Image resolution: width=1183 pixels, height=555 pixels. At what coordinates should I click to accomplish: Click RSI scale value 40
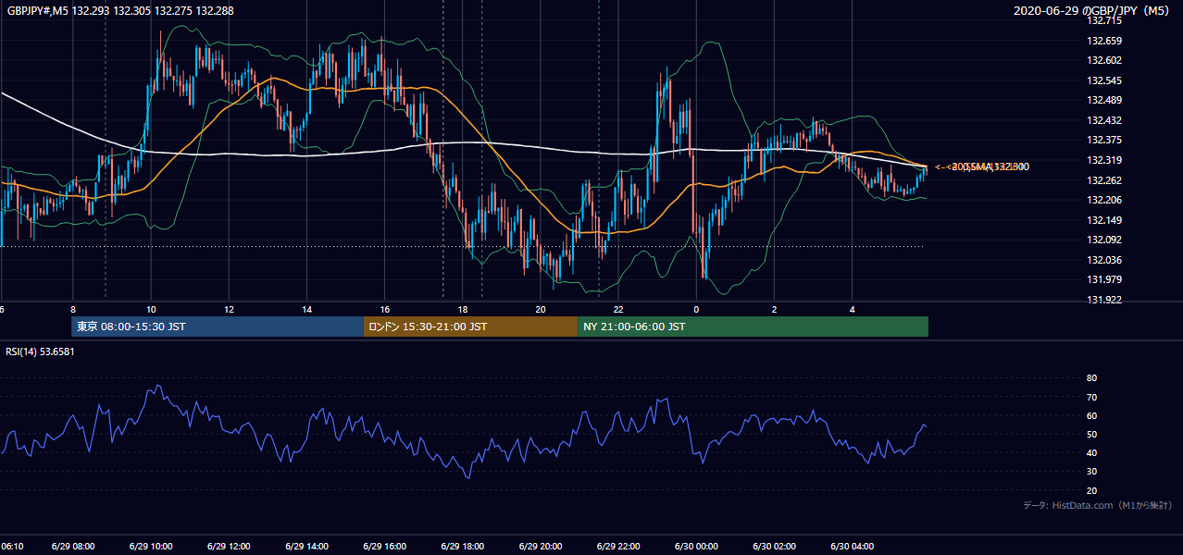click(x=1091, y=453)
